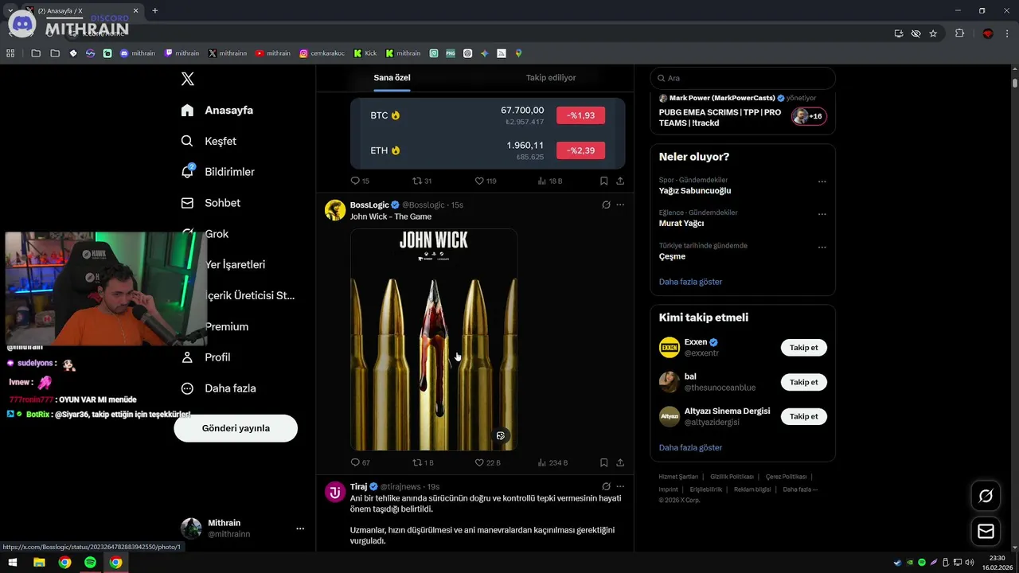This screenshot has width=1019, height=573.
Task: Open options for Murat Yağcı trend
Action: 822,214
